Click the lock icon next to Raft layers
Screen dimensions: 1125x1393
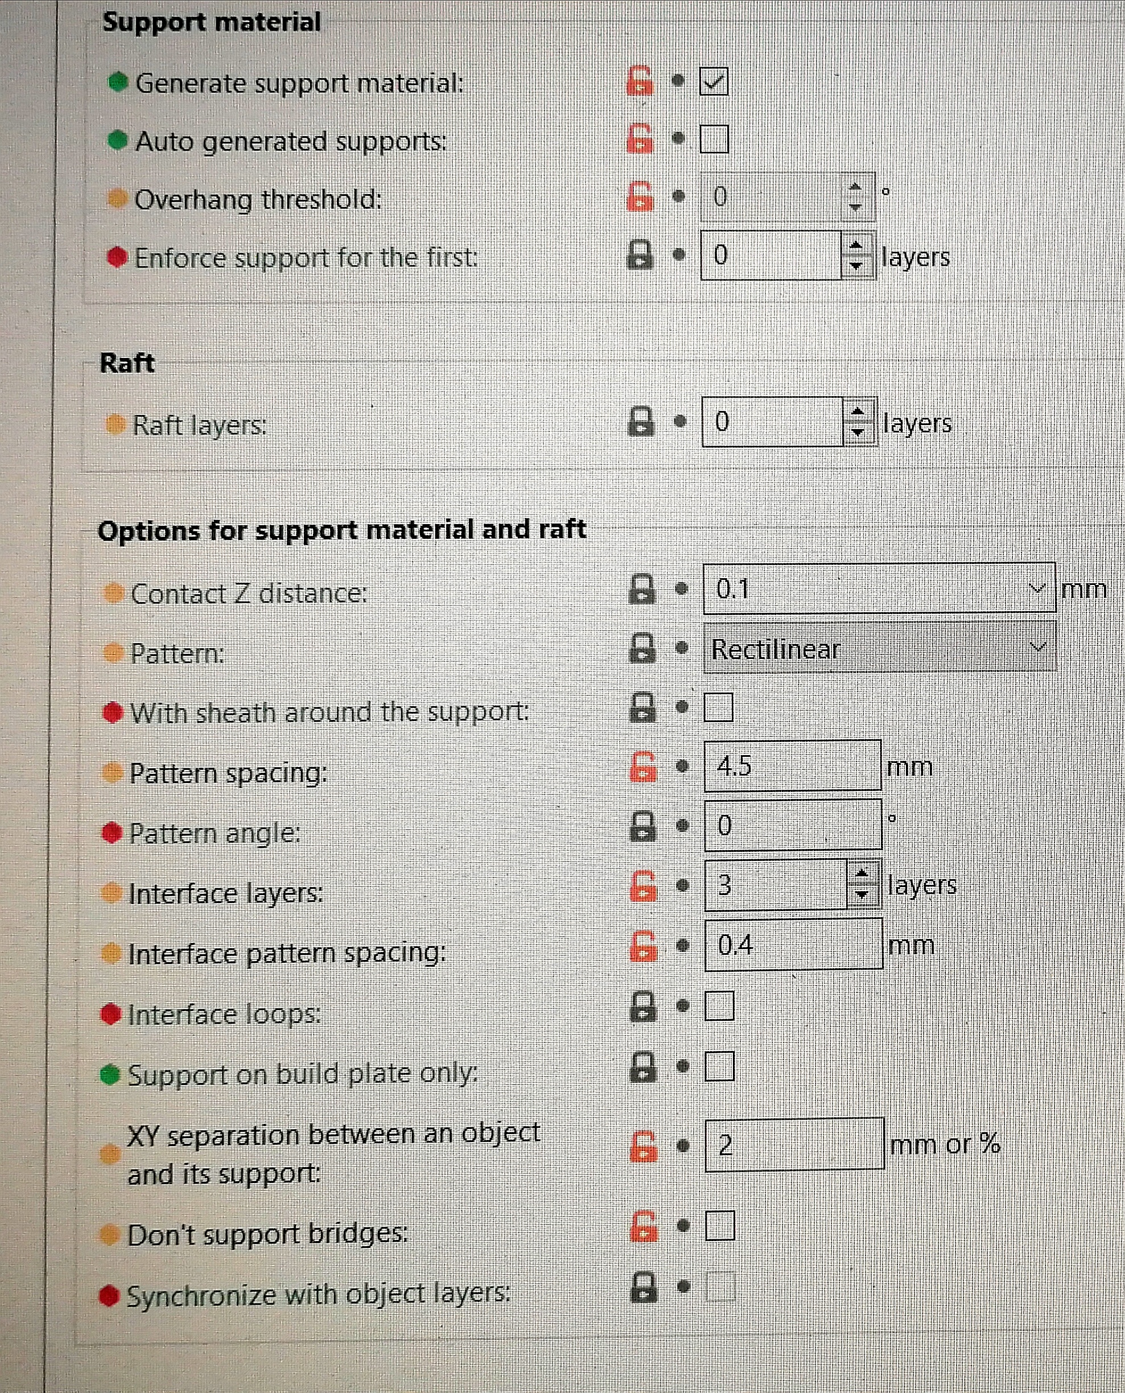tap(641, 421)
